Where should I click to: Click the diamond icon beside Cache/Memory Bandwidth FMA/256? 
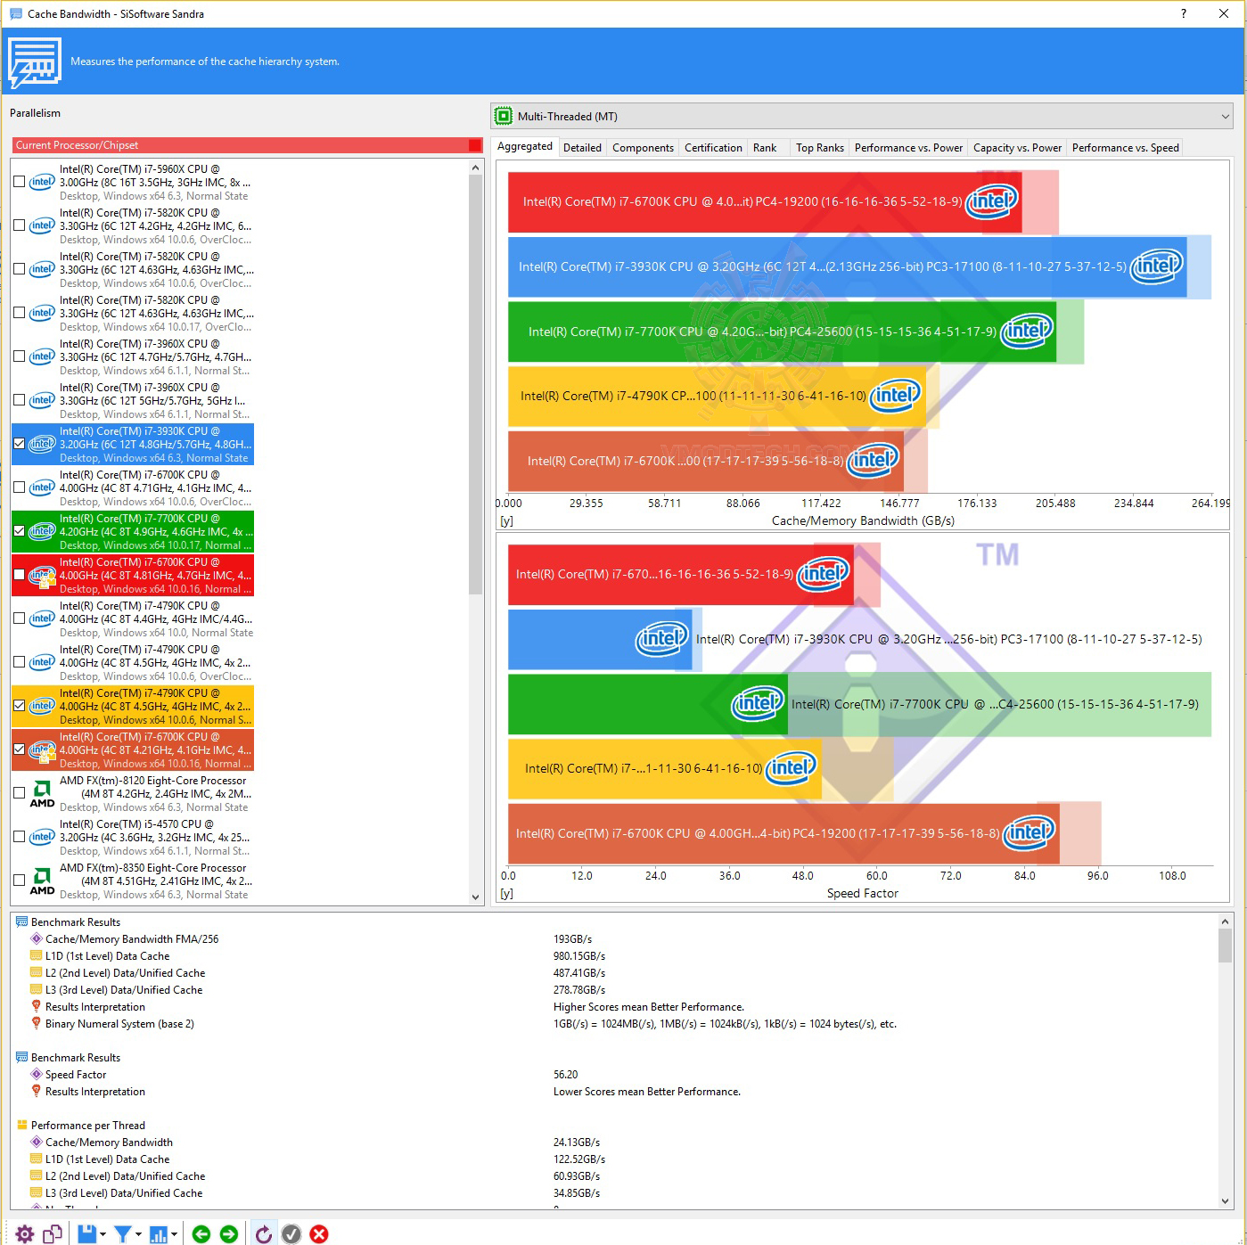click(x=37, y=938)
